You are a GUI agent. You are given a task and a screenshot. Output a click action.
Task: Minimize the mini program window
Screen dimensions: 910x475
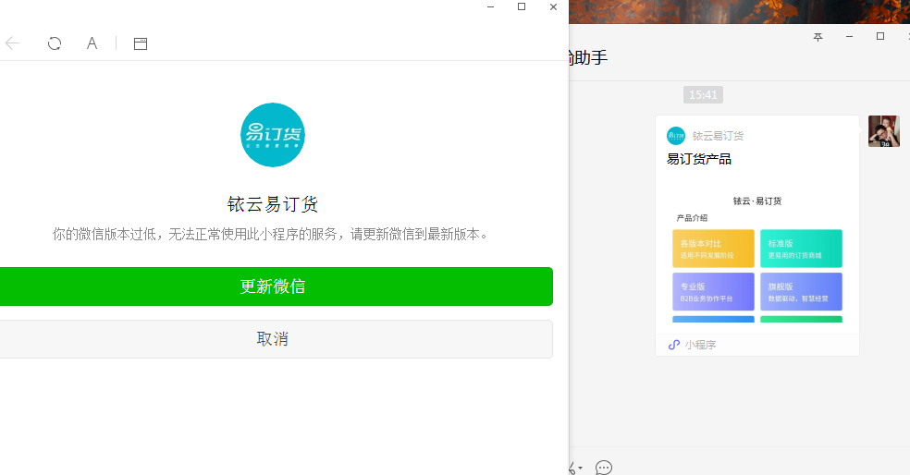coord(490,7)
